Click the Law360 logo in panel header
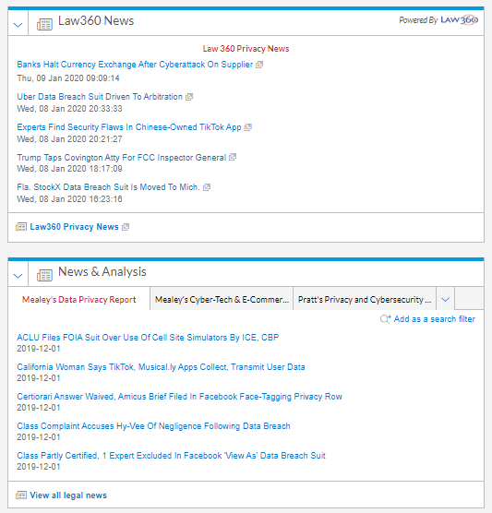Viewport: 492px width, 513px height. tap(460, 20)
